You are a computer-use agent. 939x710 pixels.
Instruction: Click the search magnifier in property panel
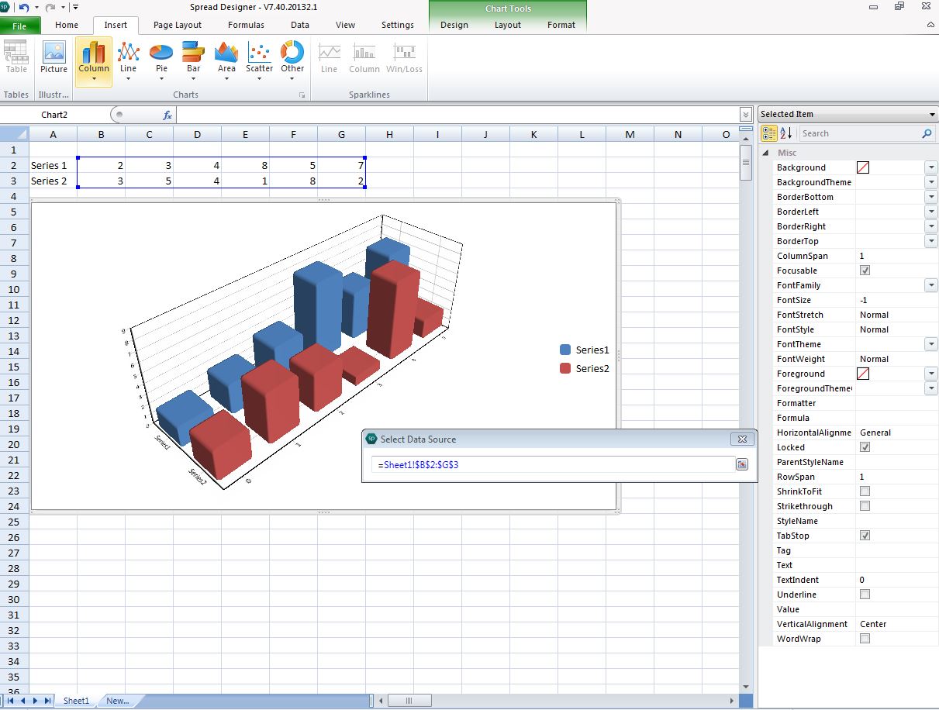pos(927,133)
